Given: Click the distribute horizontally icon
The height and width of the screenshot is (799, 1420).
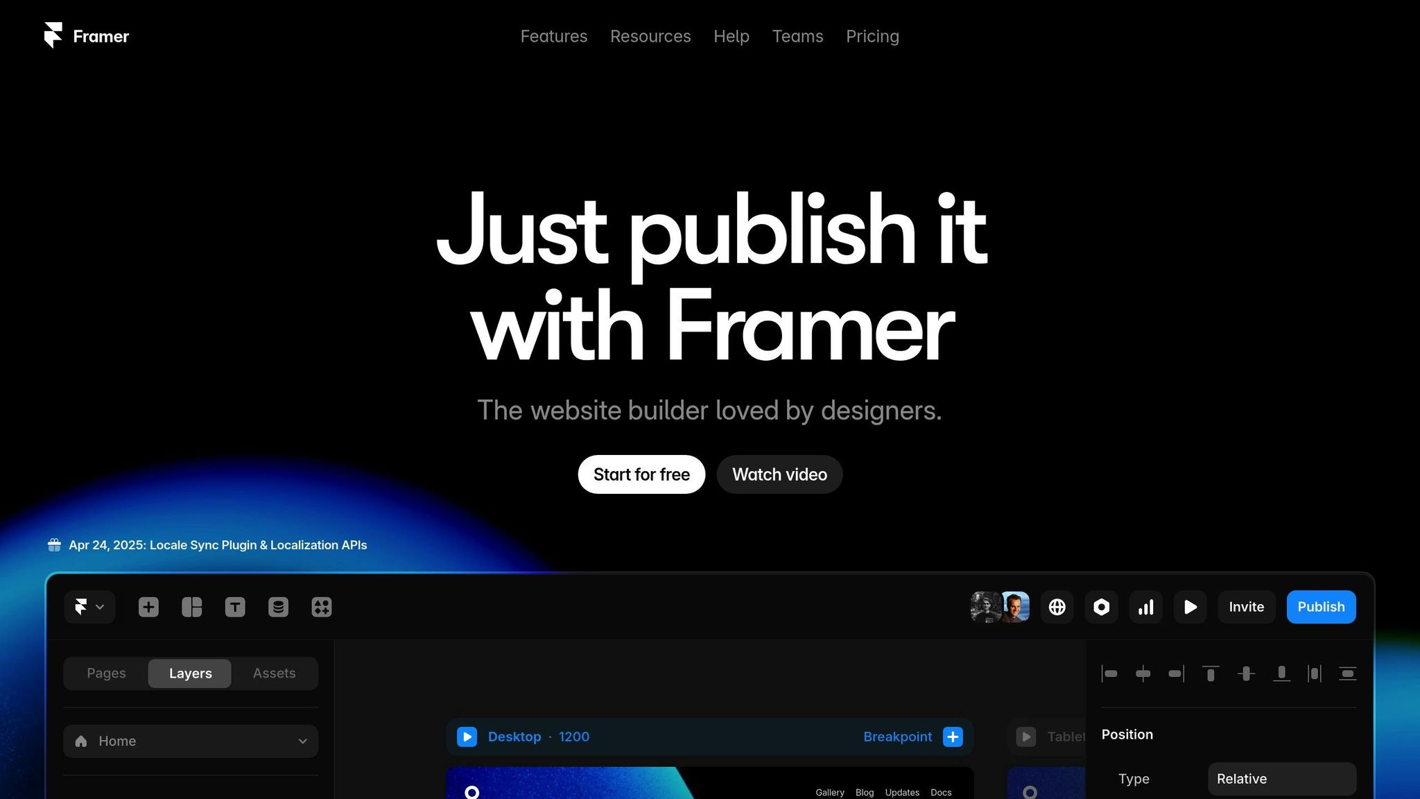Looking at the screenshot, I should 1315,673.
